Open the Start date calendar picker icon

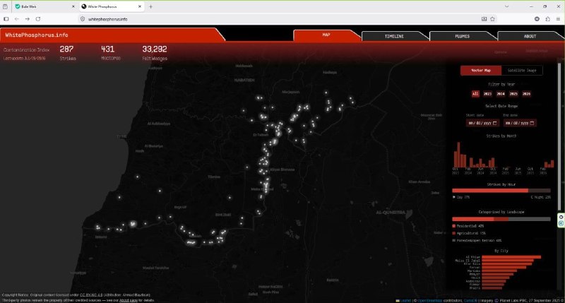(495, 123)
